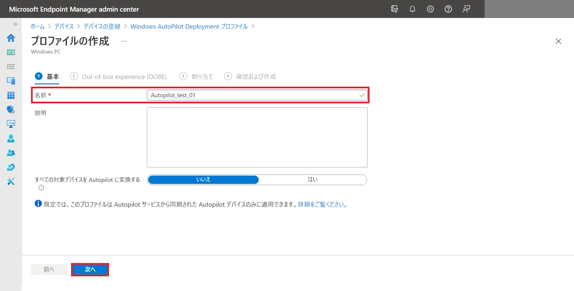
Task: Select the 基本 step tab
Action: point(47,77)
